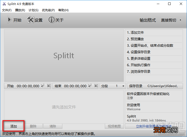Click the 欢迎使用 Welcome message entry
This screenshot has width=187, height=137.
pyautogui.click(x=154, y=107)
